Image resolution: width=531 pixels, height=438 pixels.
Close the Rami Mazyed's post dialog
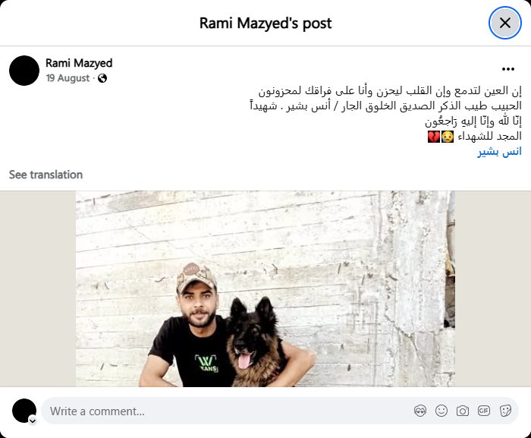pyautogui.click(x=504, y=23)
